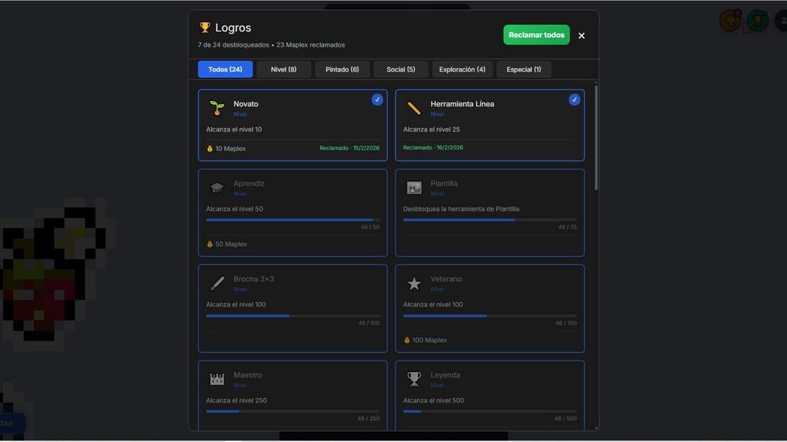Click the dimmed trophy icon in the page's top-right corner

pos(757,21)
